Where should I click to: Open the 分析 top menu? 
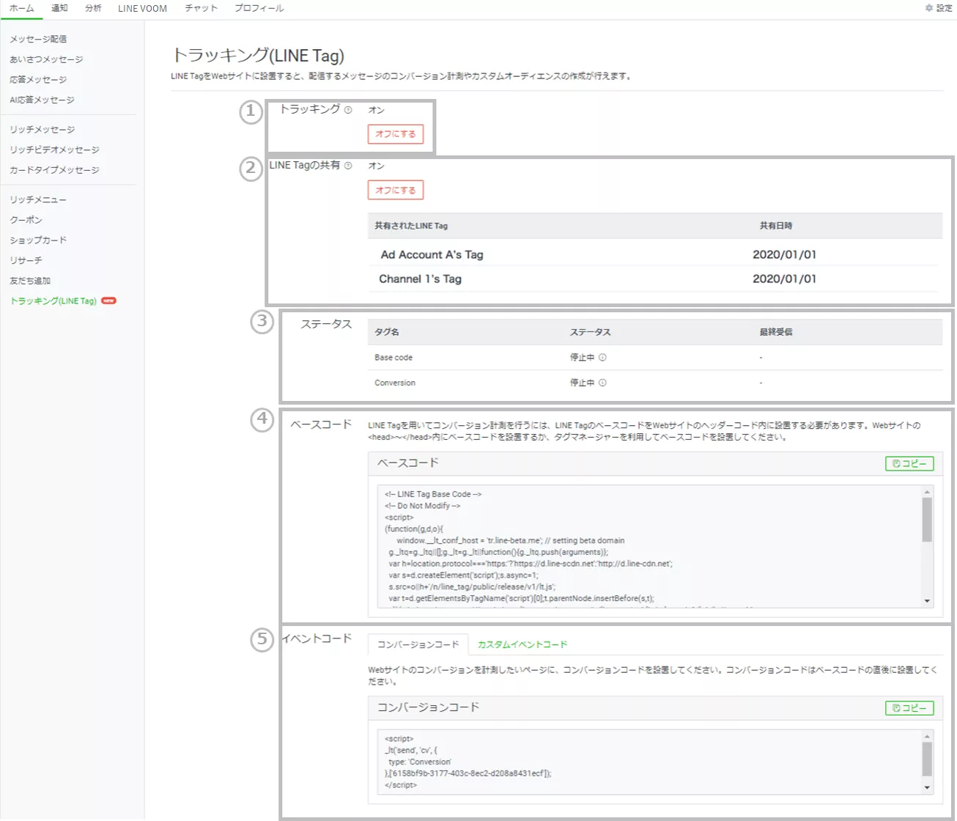click(93, 8)
